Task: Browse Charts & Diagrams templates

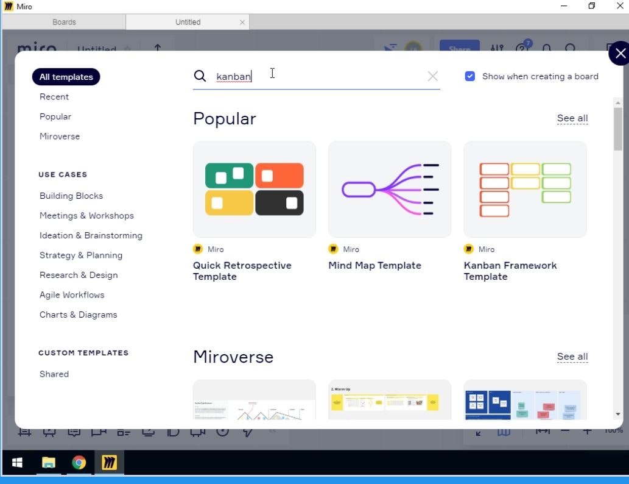Action: coord(78,315)
